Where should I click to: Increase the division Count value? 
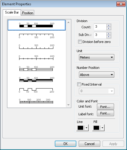click(x=109, y=26)
